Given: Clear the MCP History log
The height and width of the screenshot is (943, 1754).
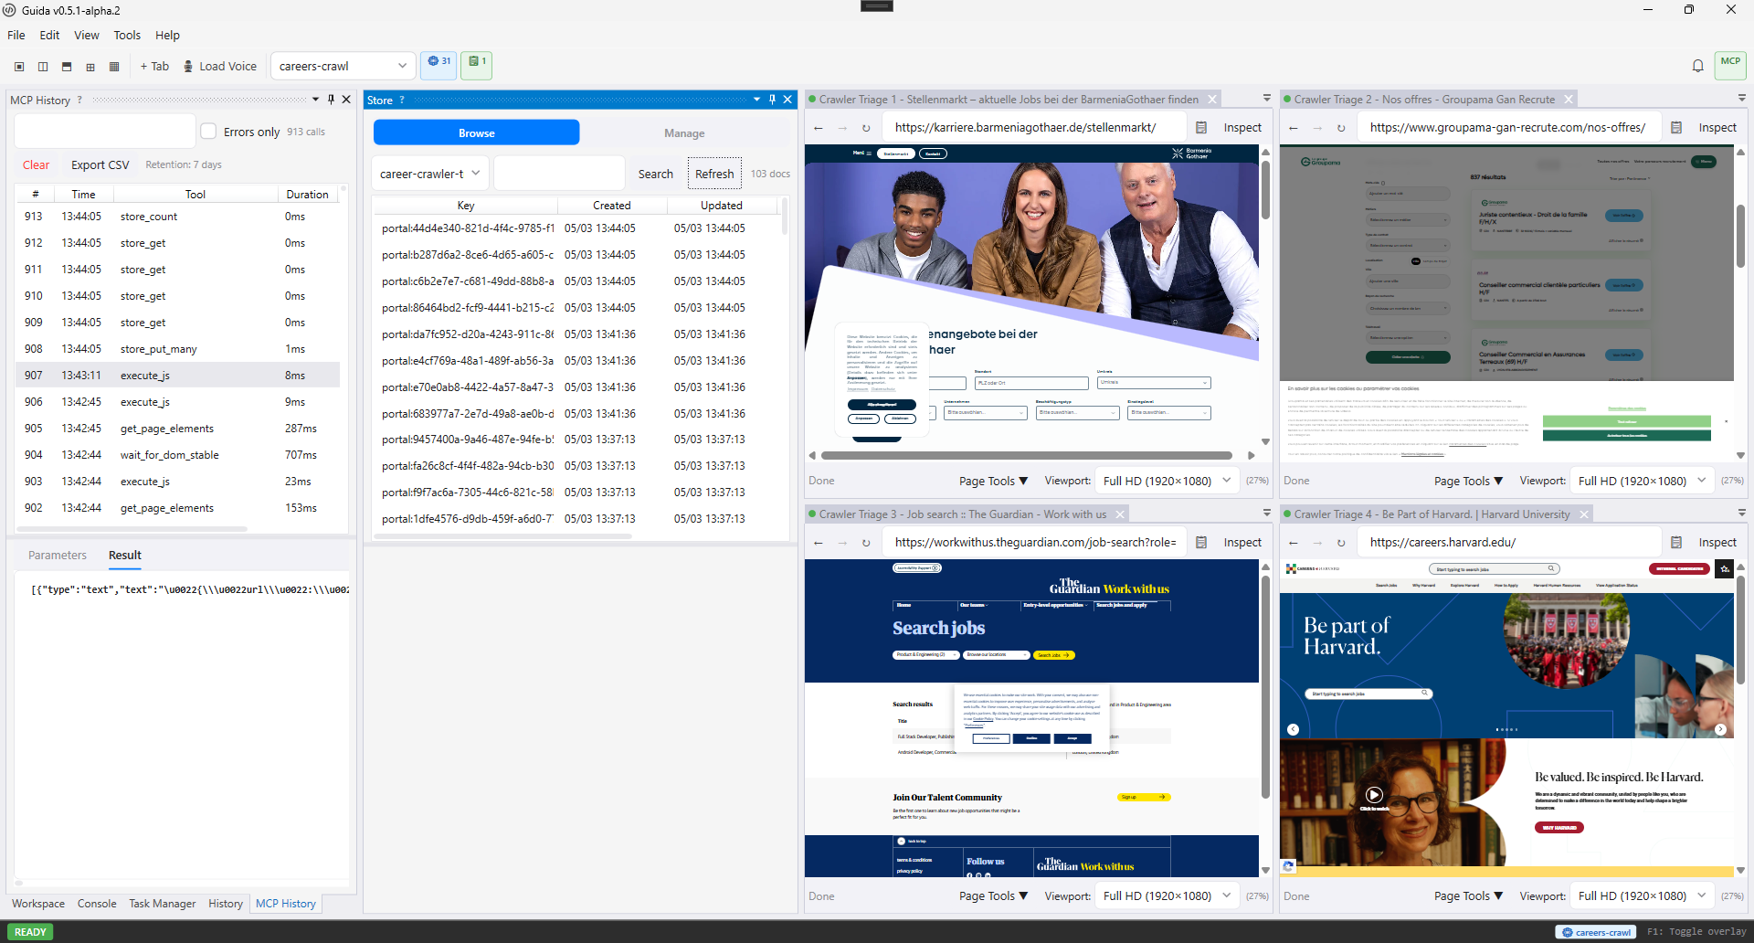Looking at the screenshot, I should pos(36,165).
